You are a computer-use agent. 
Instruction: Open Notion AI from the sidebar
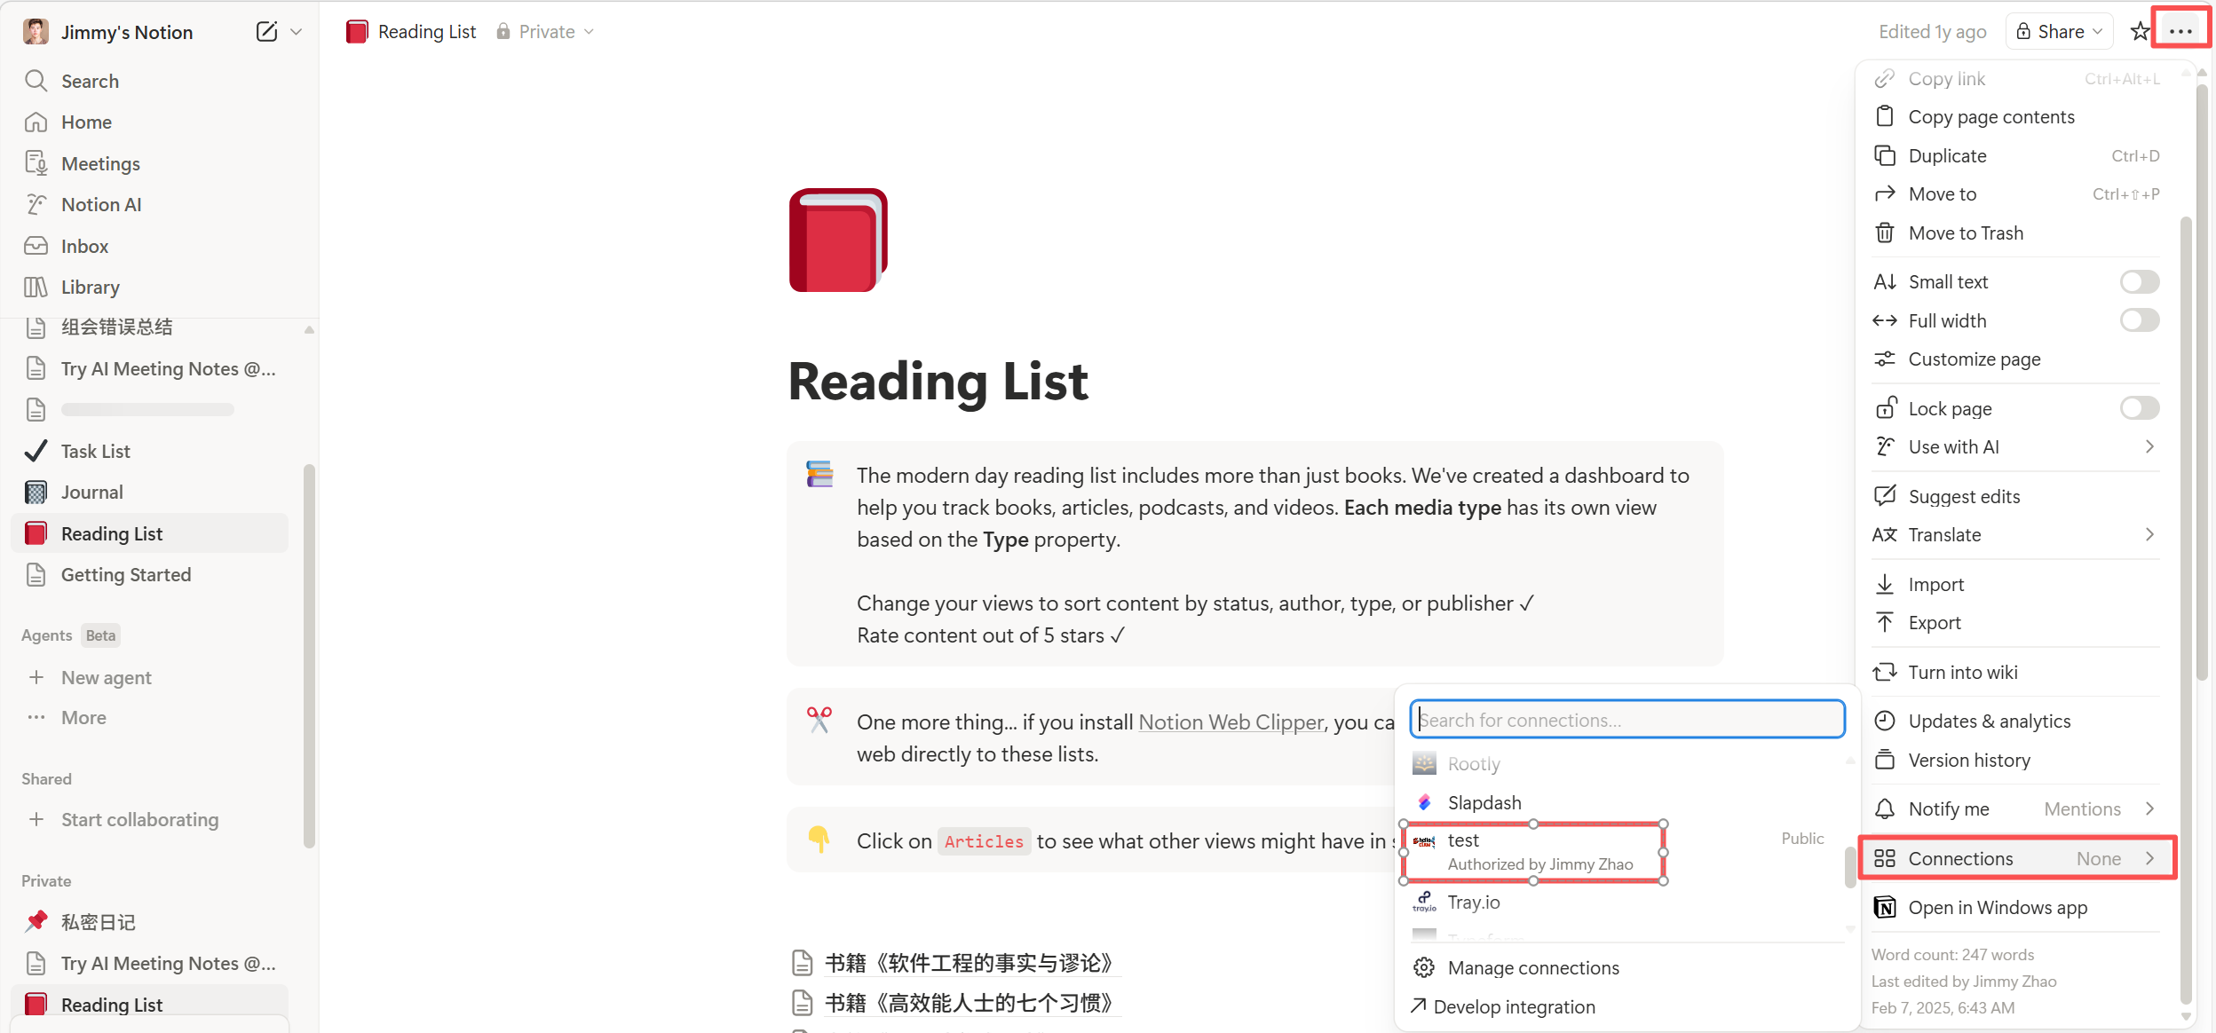(x=100, y=204)
